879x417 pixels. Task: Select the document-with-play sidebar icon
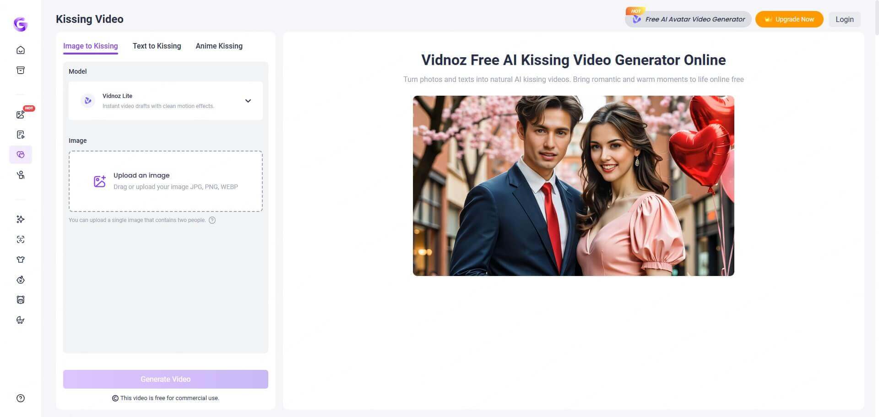click(x=20, y=134)
